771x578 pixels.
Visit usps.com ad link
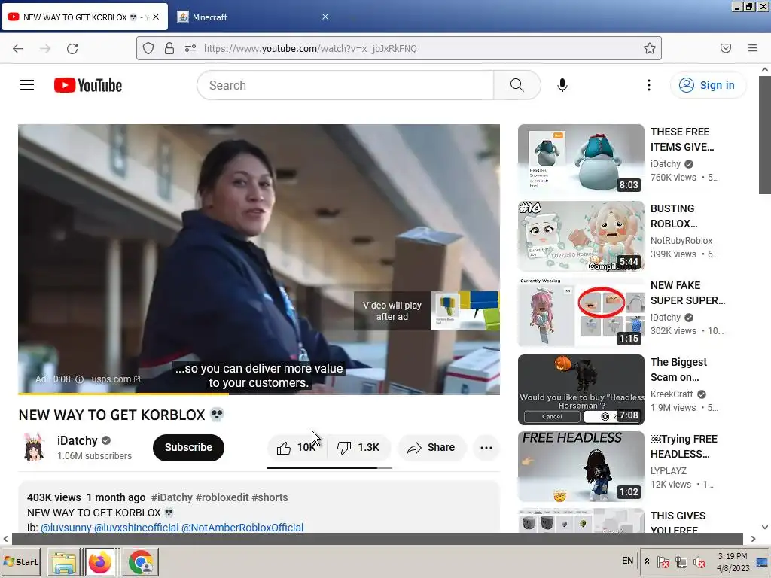pos(115,379)
